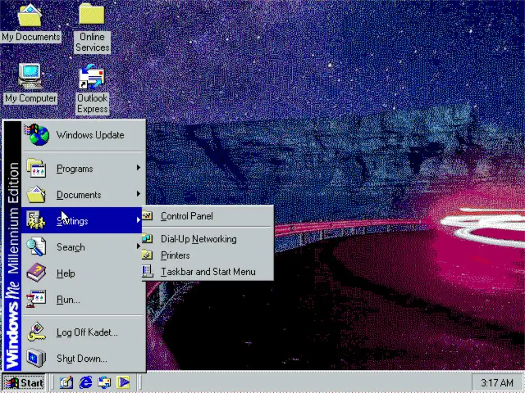This screenshot has height=393, width=525.
Task: Select Shut Down... menu entry
Action: tap(84, 358)
